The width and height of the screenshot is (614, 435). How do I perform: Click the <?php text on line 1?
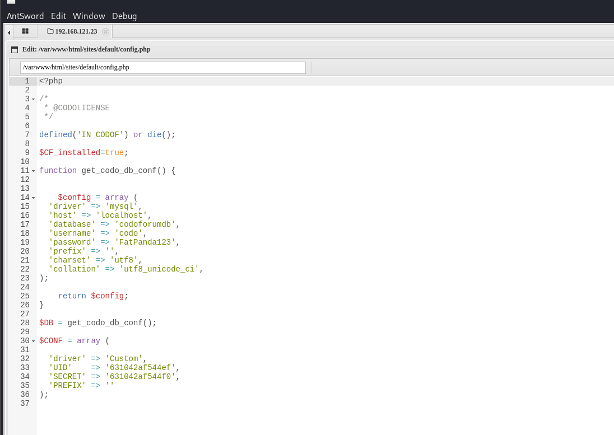[51, 81]
